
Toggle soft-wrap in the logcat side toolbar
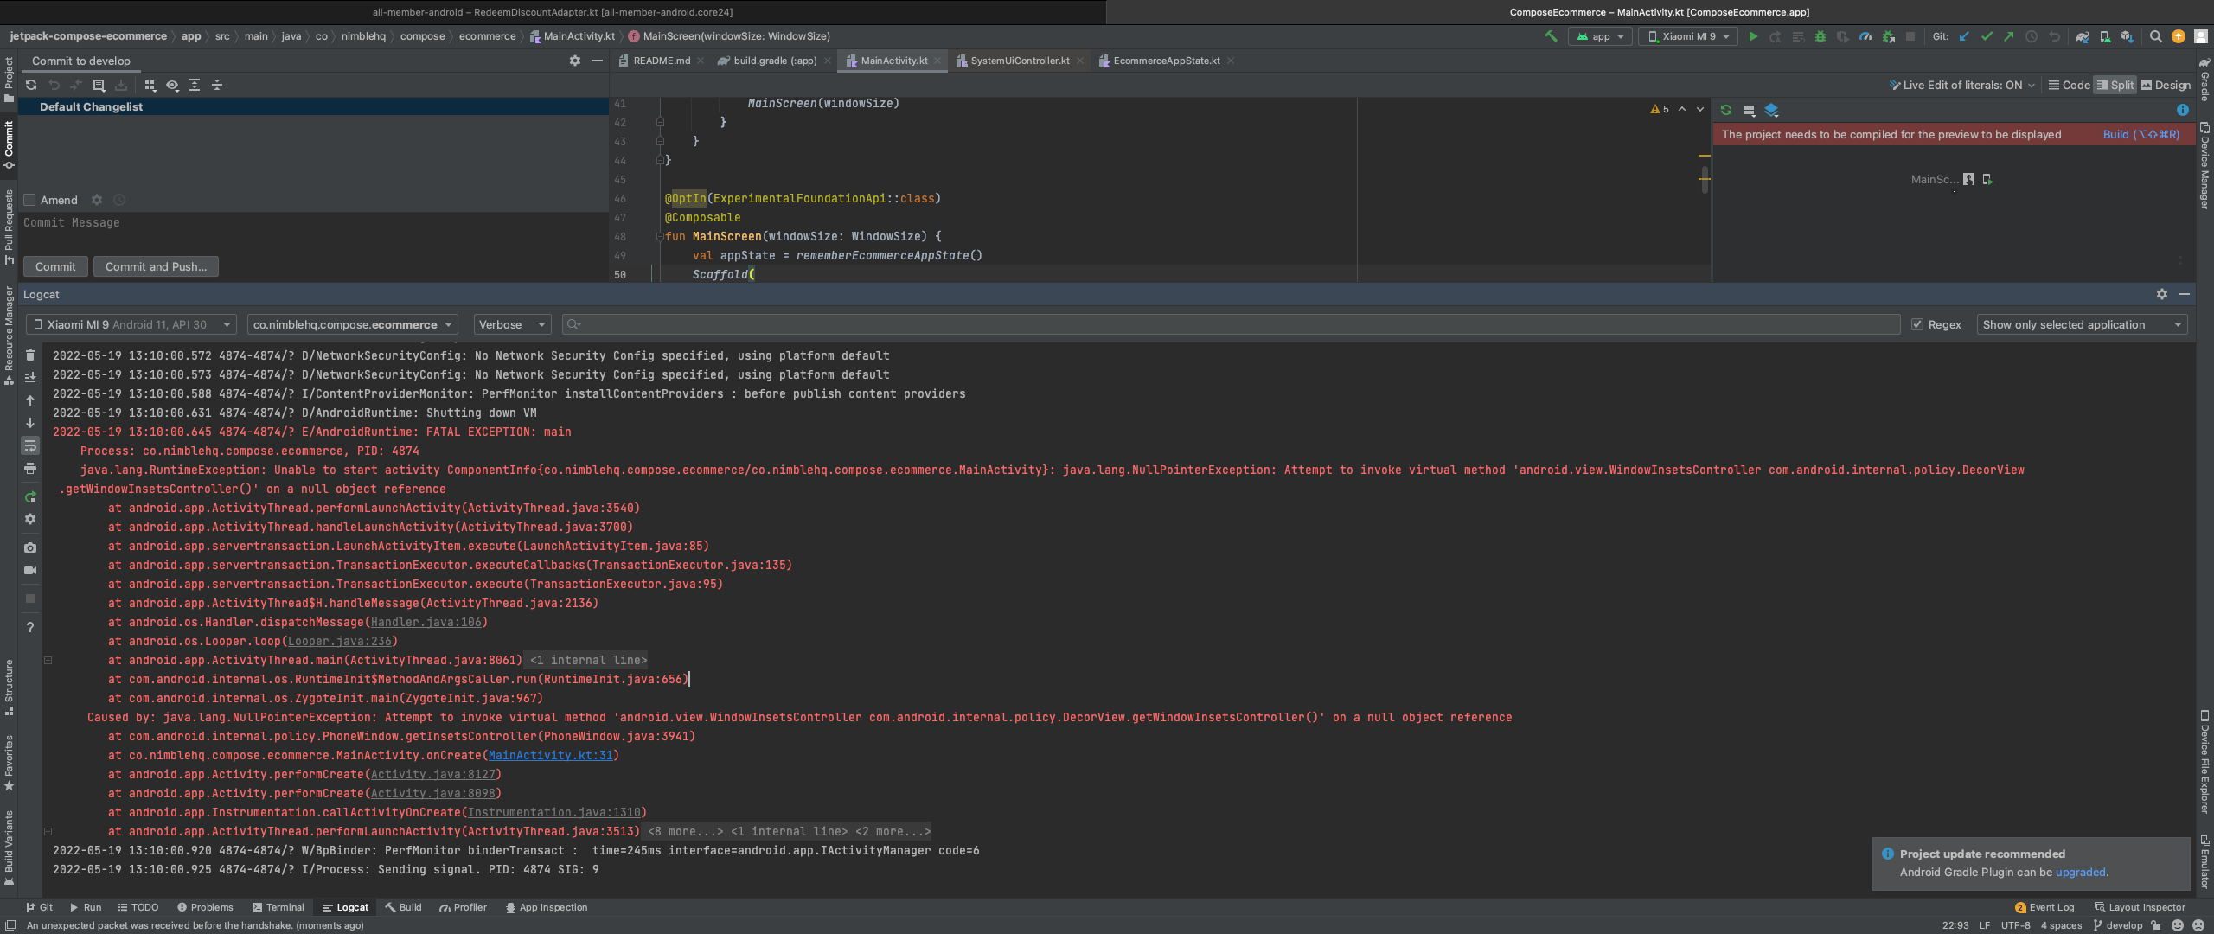[30, 445]
